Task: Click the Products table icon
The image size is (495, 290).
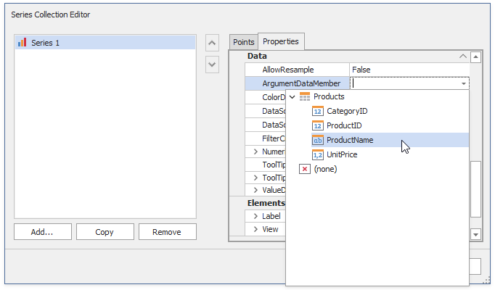Action: [305, 96]
